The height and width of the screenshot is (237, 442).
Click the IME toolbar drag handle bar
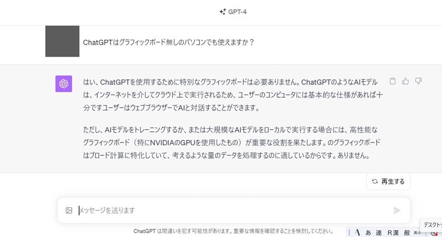pos(349,233)
